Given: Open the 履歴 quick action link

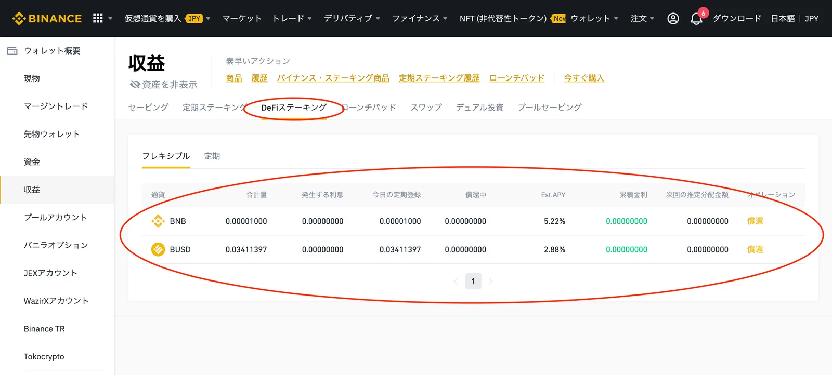Looking at the screenshot, I should pyautogui.click(x=259, y=78).
